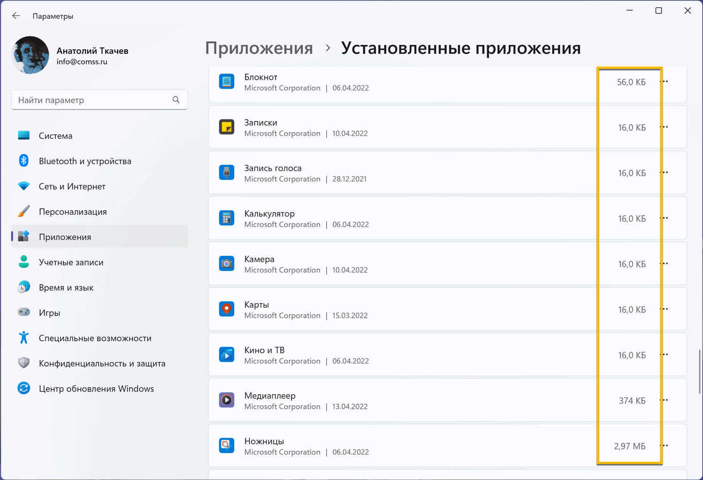
Task: Click the Bluetooth icon in sidebar
Action: (x=24, y=161)
